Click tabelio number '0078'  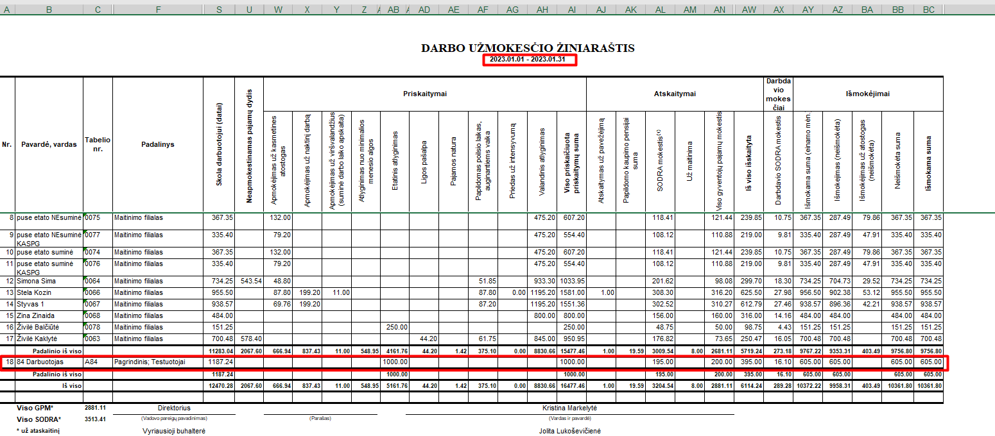tap(98, 327)
